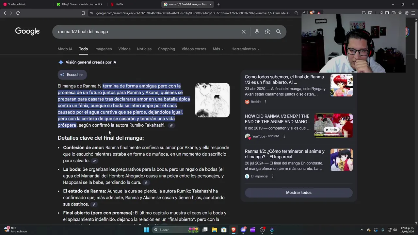Select the Videos search tab
The height and width of the screenshot is (235, 418).
point(124,49)
